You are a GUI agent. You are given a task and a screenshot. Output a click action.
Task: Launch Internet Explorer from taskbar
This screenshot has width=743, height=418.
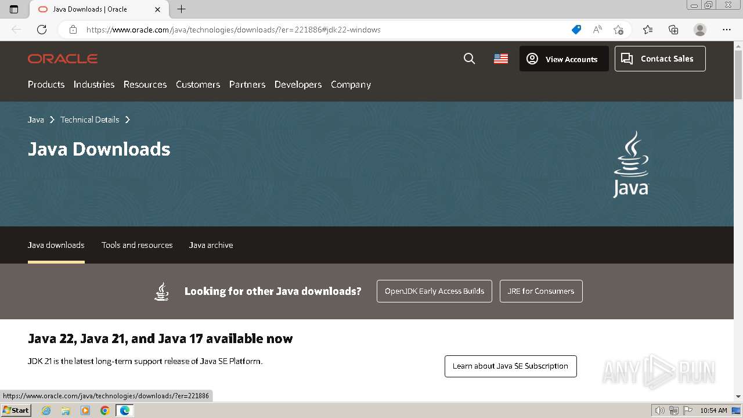[x=46, y=410]
